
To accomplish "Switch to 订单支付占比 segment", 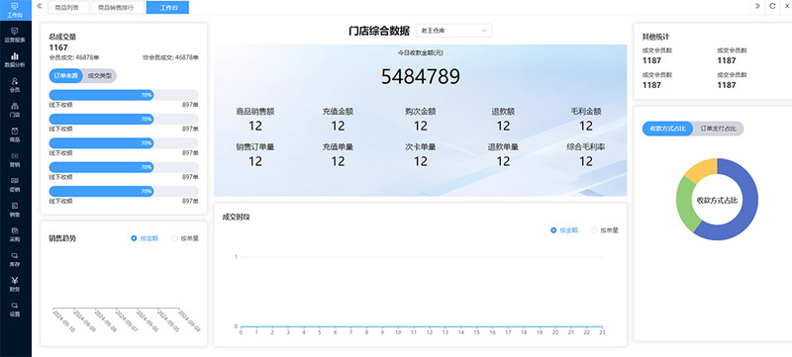I will 718,129.
